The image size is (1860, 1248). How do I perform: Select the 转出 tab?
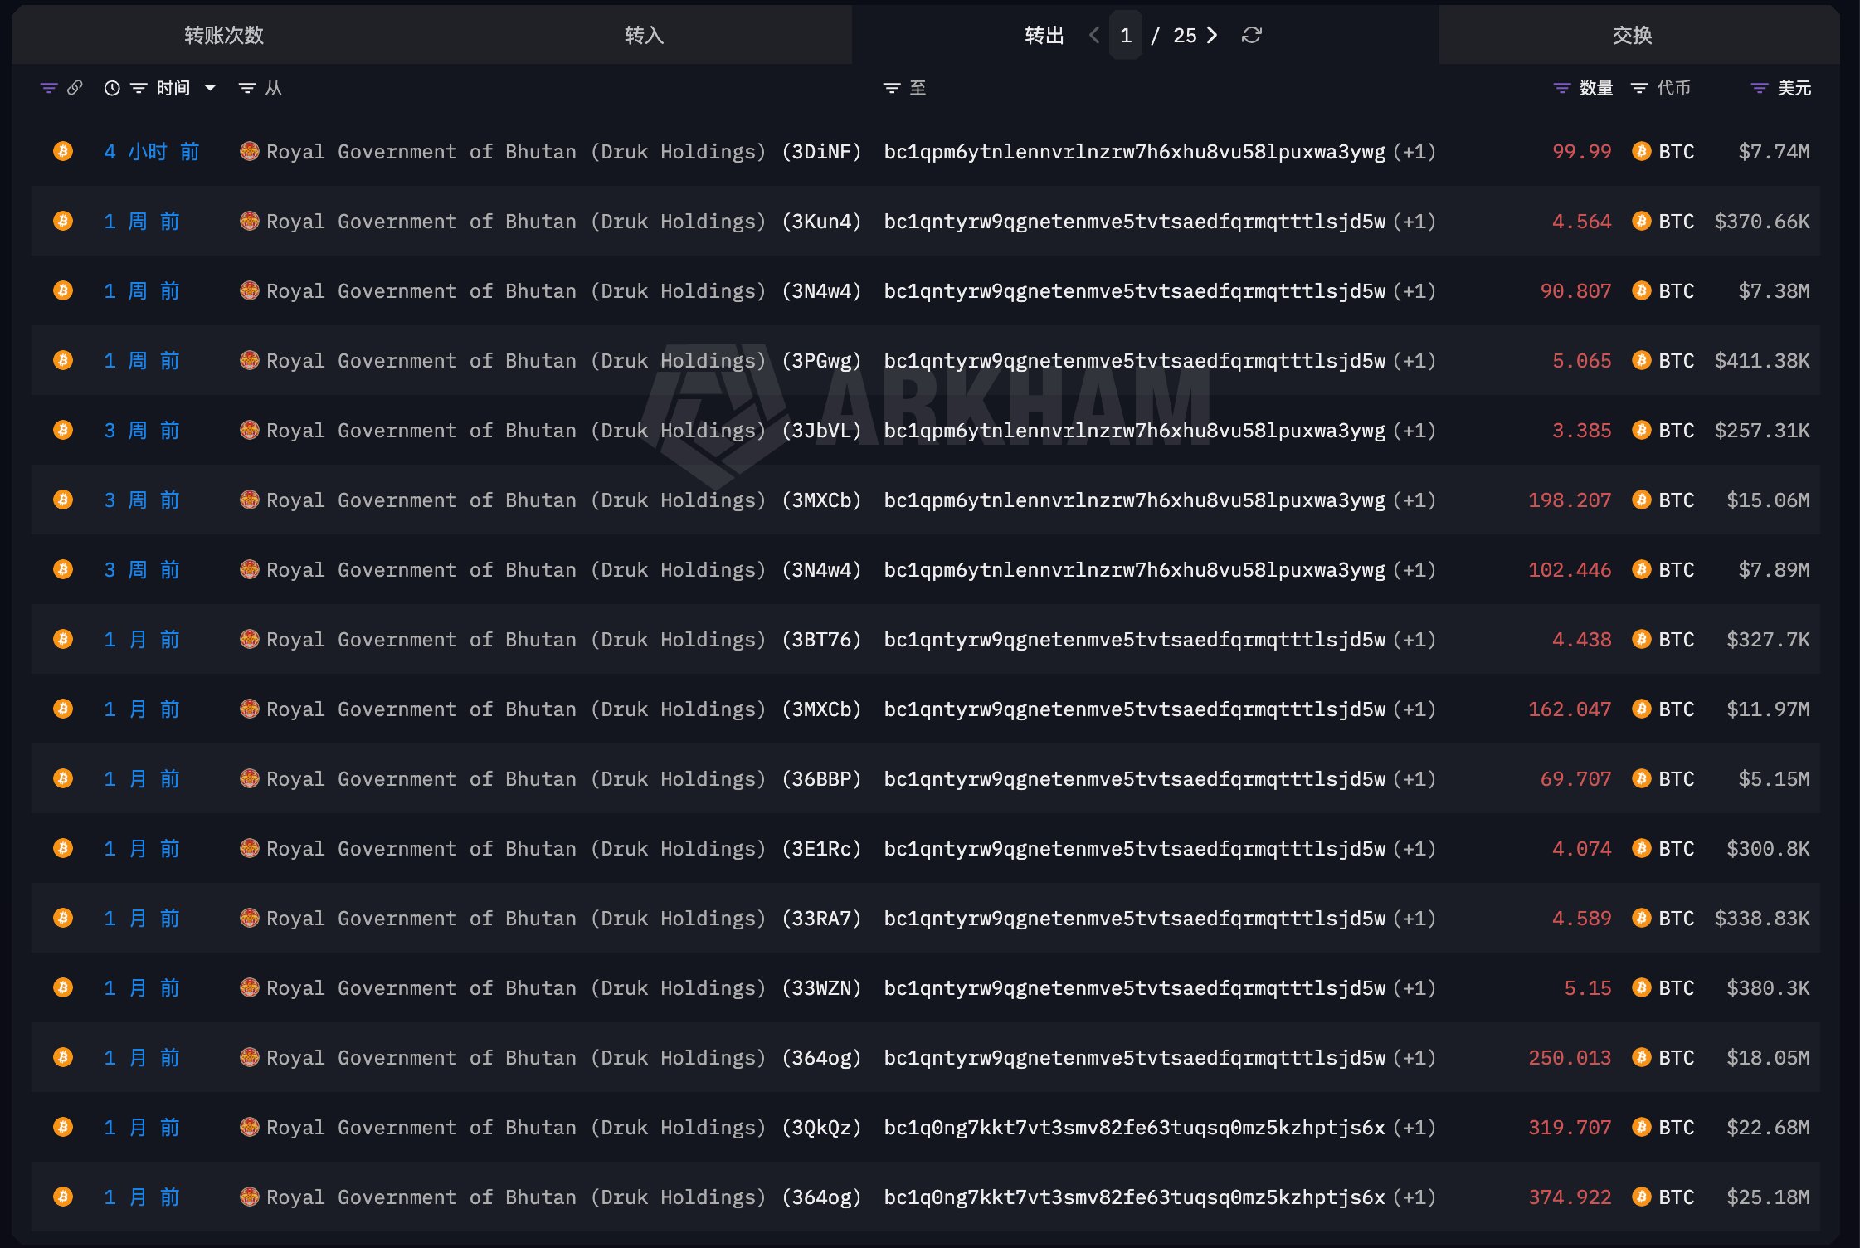pyautogui.click(x=1044, y=35)
